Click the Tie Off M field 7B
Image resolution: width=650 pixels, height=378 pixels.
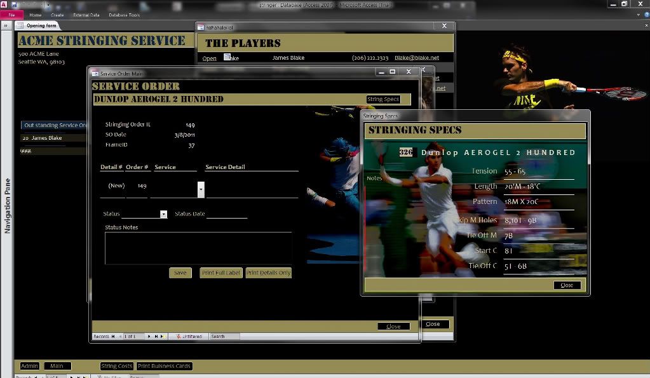(539, 236)
